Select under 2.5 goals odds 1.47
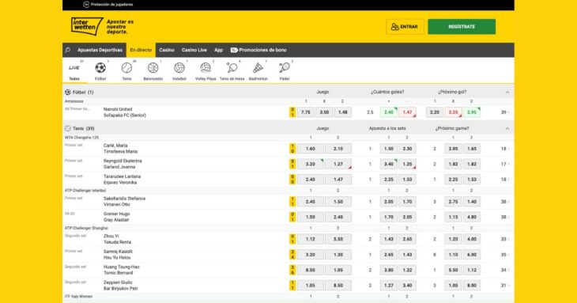 point(407,112)
